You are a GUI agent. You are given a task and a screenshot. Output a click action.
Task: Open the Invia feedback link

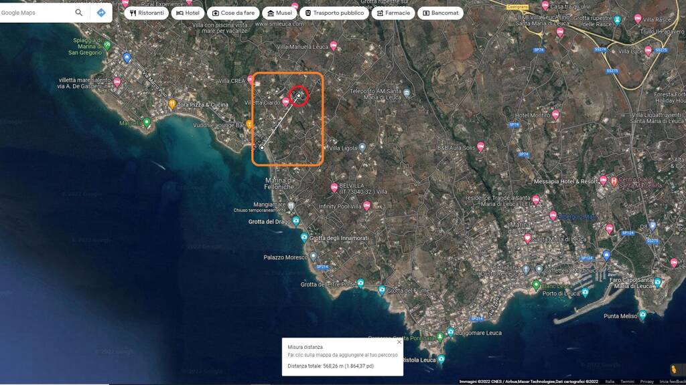672,382
